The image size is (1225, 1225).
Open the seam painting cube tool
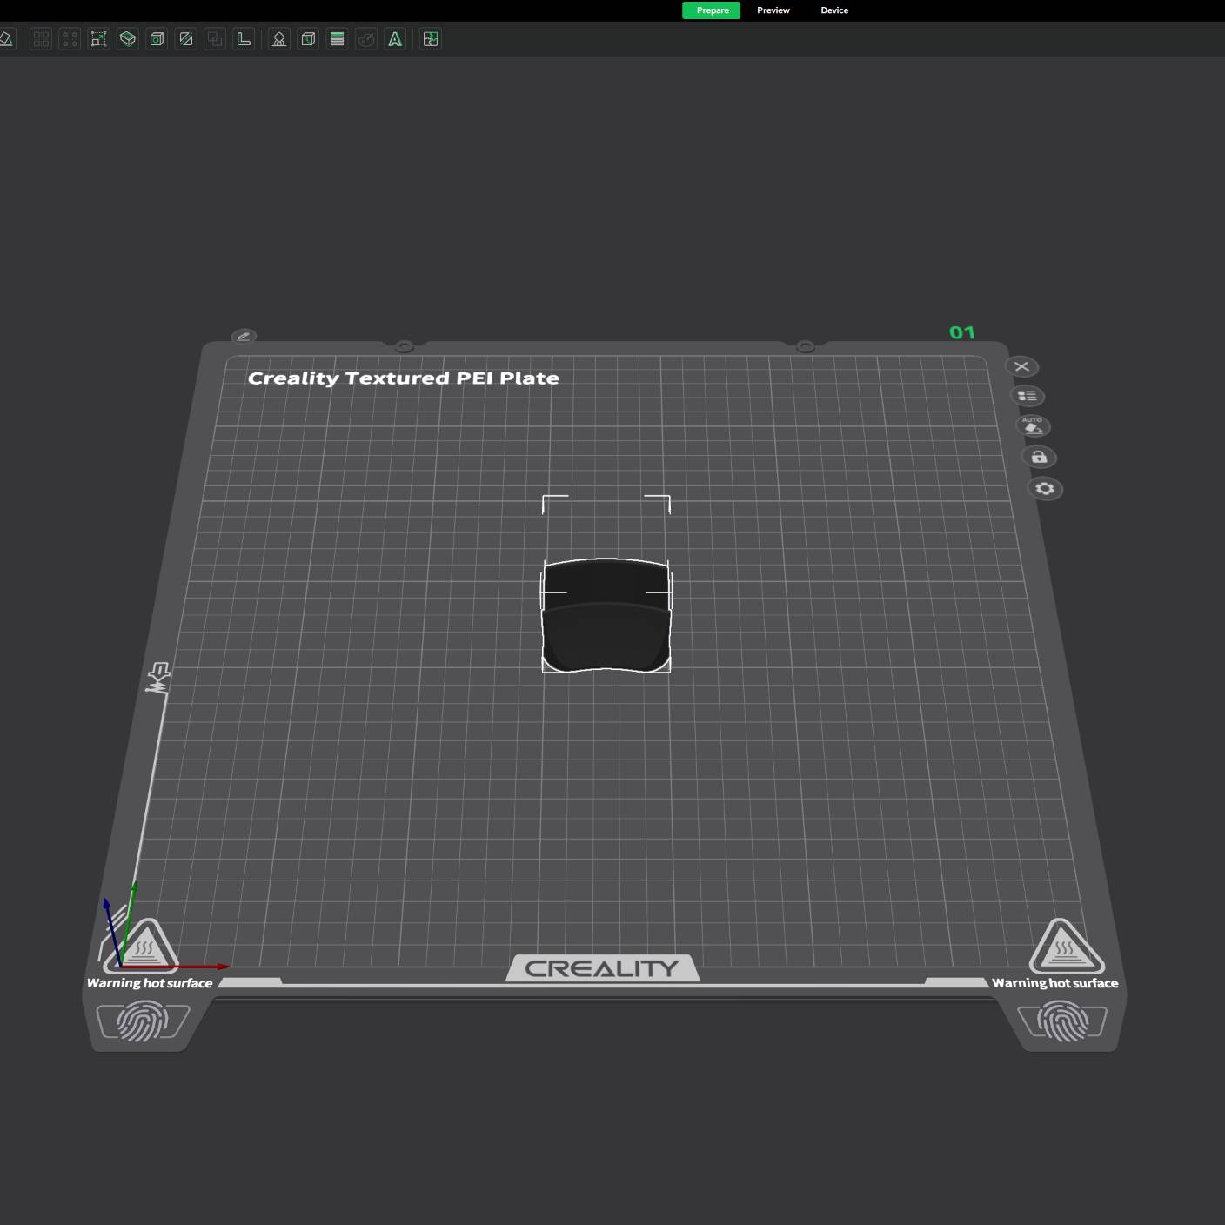[x=308, y=39]
